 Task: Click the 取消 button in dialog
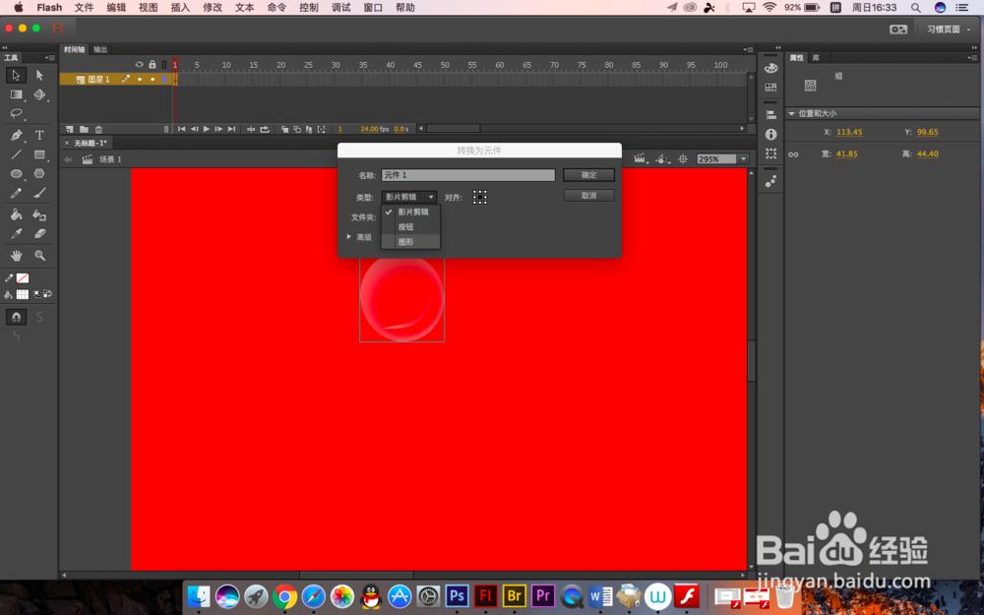(588, 196)
